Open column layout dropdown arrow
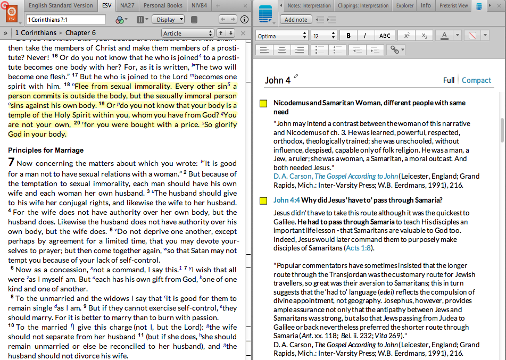Viewport: 506px width, 360px height. [x=147, y=20]
